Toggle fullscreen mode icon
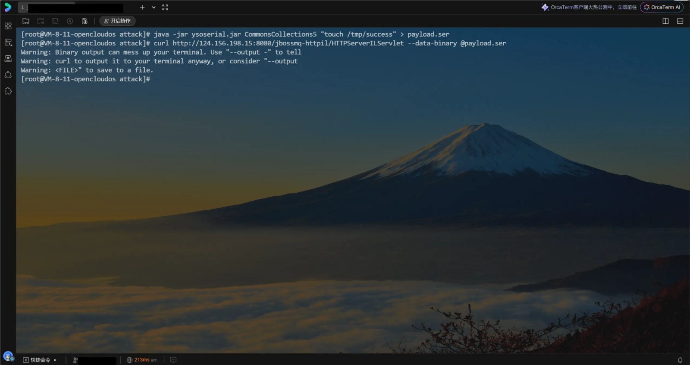690x365 pixels. 165,7
